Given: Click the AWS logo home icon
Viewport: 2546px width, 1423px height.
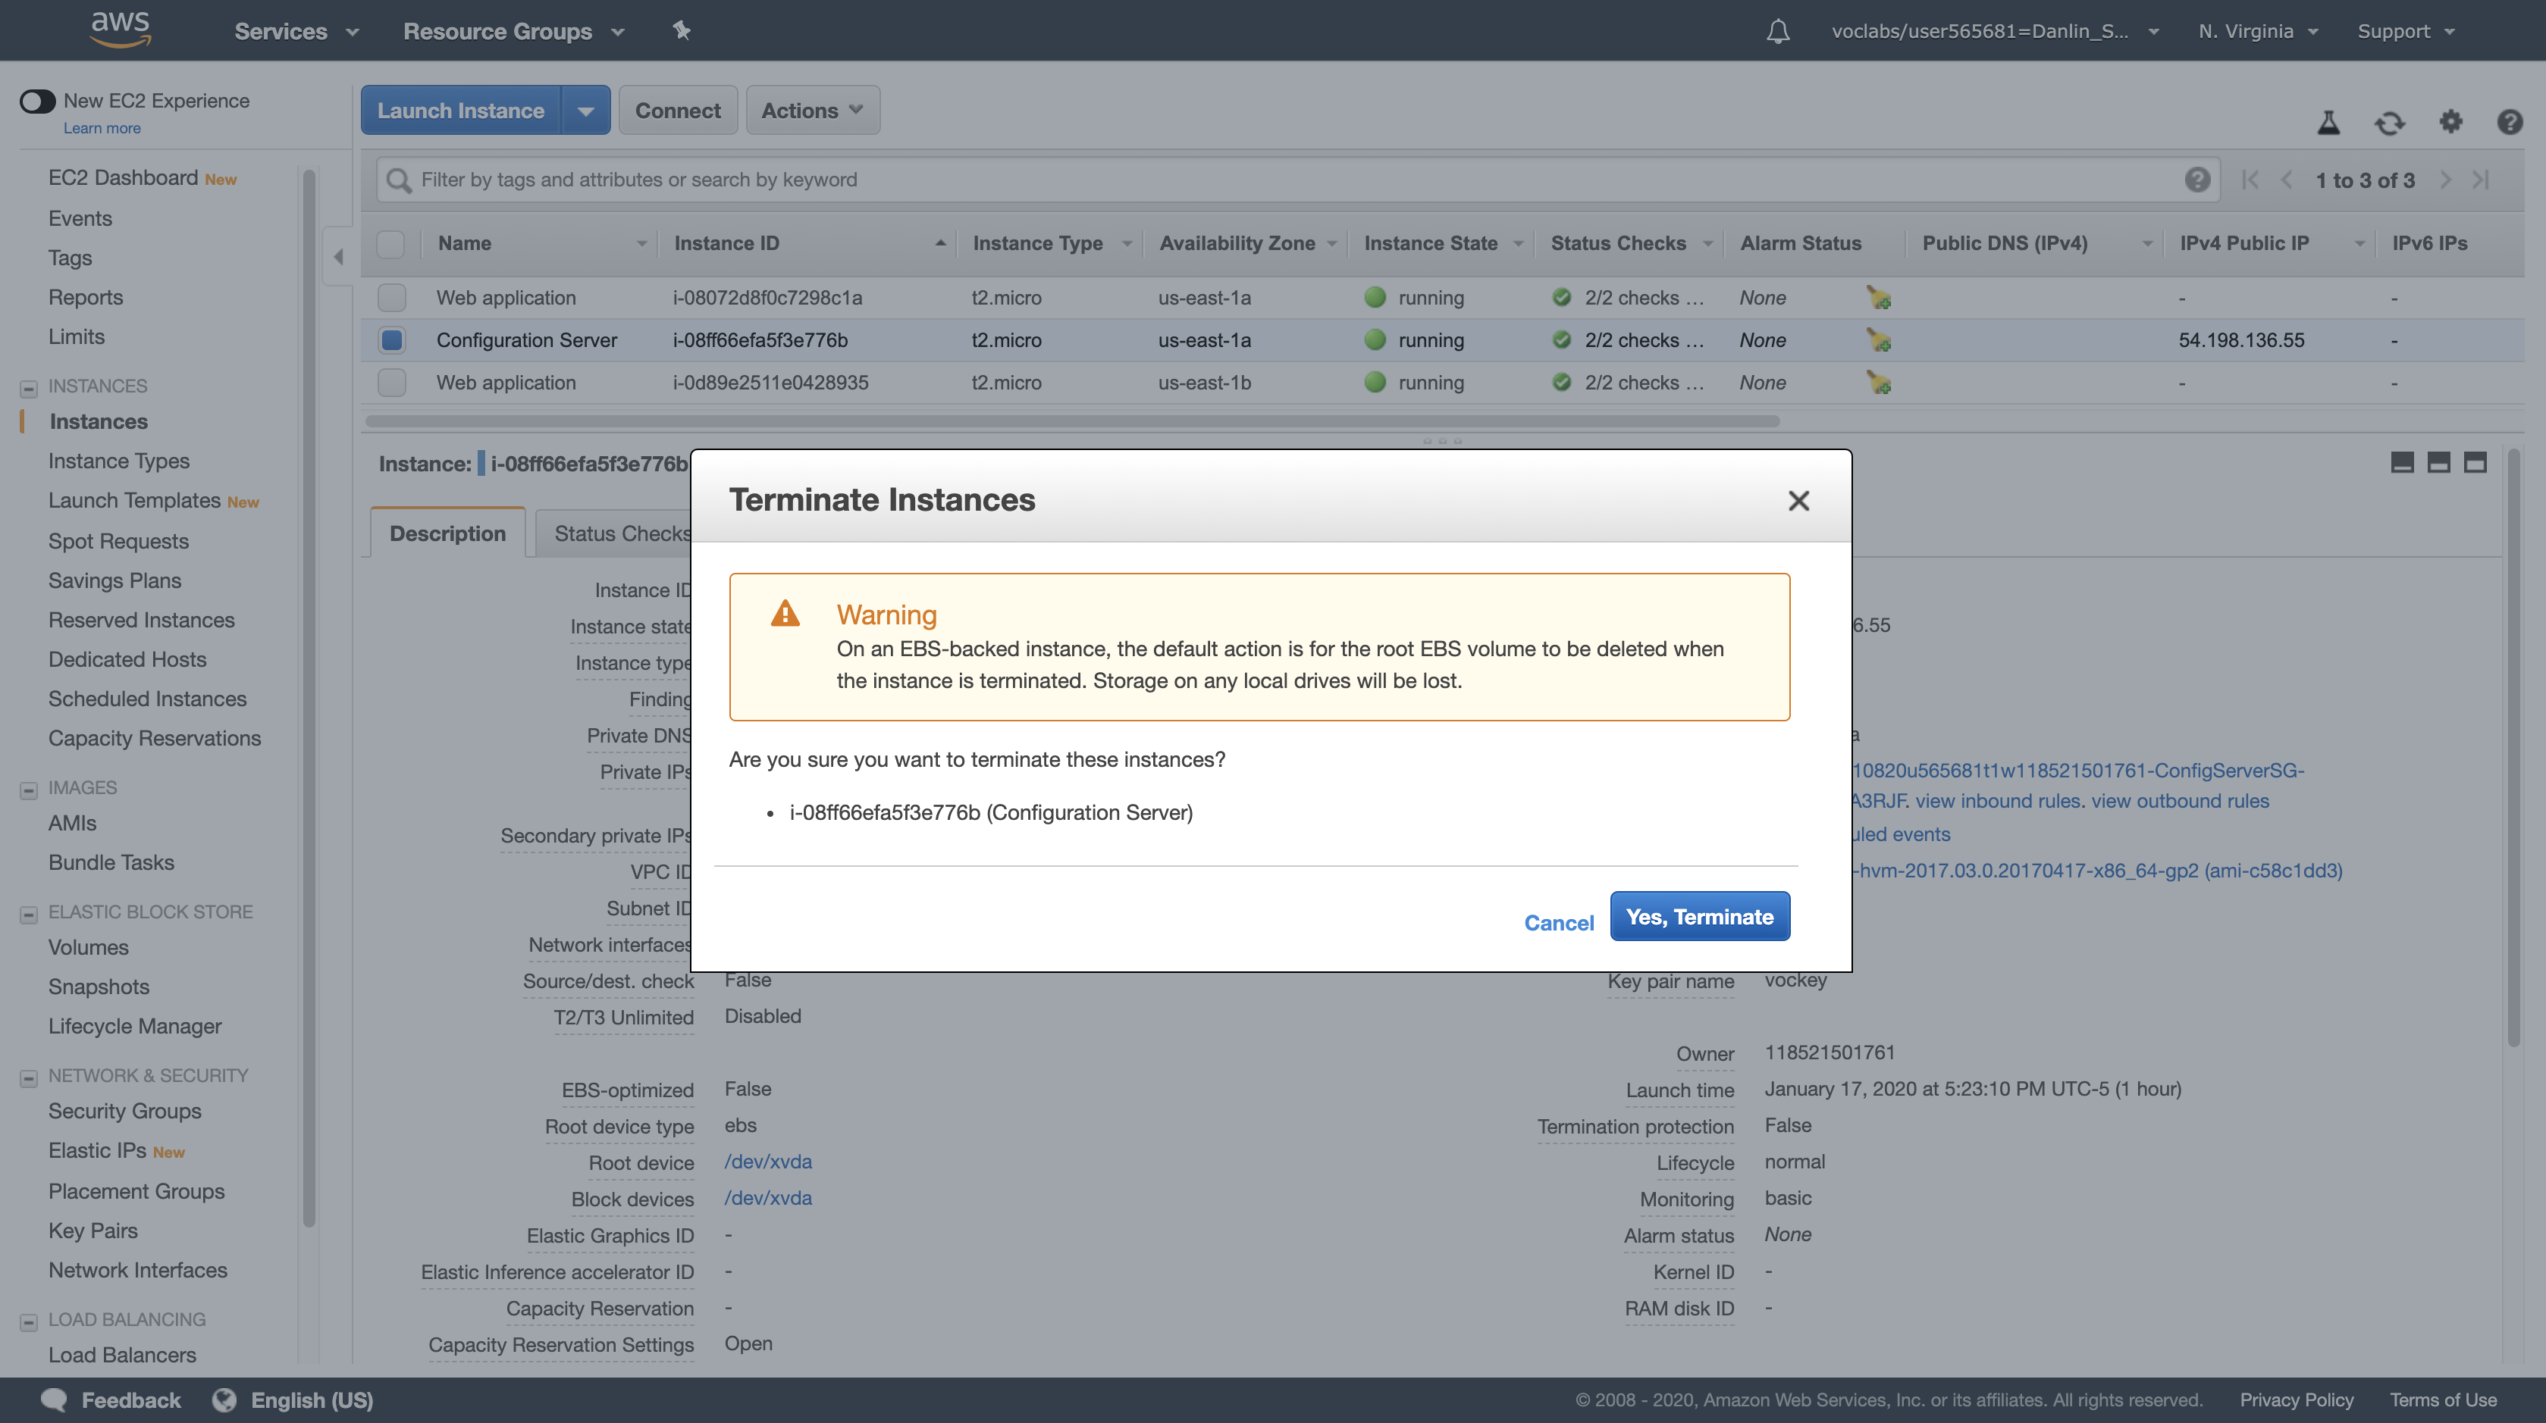Looking at the screenshot, I should pyautogui.click(x=120, y=30).
